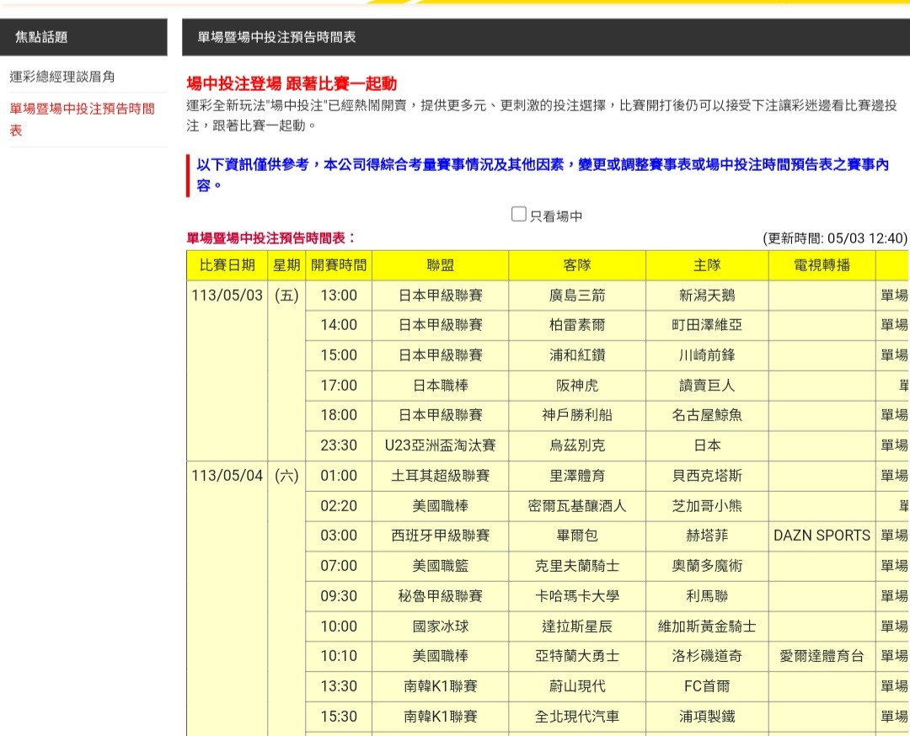Select the away team 全北現代汽車
The image size is (910, 736).
pos(577,717)
